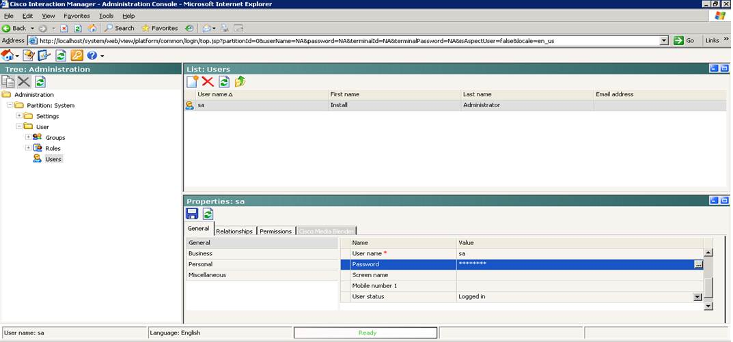The image size is (733, 342).
Task: Click properties scrollbar up arrow
Action: (708, 253)
